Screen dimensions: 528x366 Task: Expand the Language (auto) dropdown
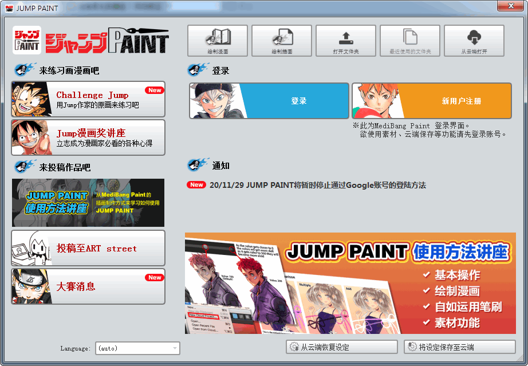tap(137, 348)
